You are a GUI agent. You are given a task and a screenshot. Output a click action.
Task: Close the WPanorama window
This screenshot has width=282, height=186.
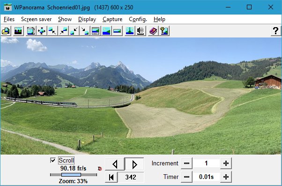271,7
